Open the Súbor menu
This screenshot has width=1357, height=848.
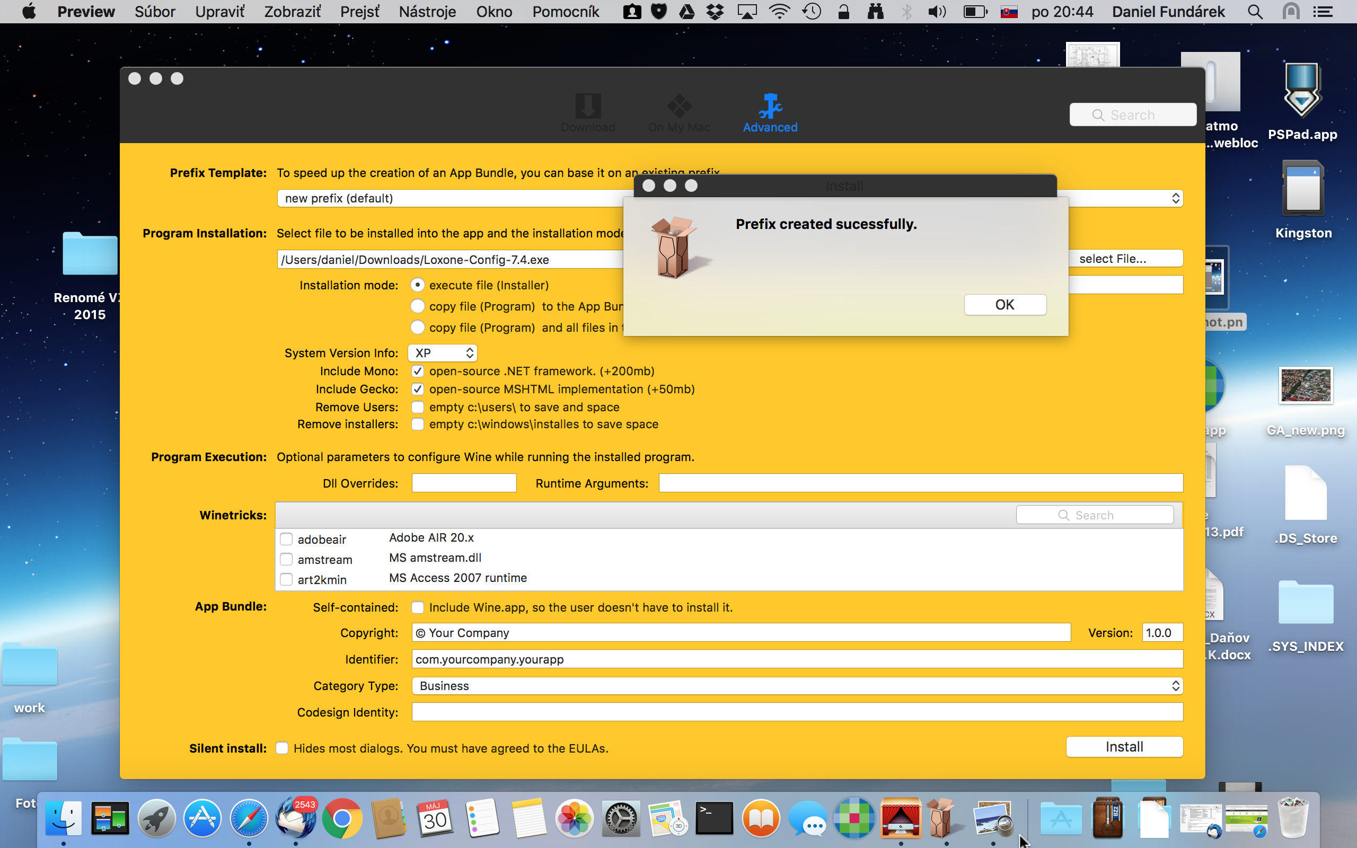click(x=155, y=12)
